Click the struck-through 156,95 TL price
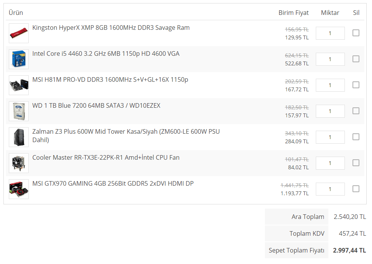 point(297,29)
